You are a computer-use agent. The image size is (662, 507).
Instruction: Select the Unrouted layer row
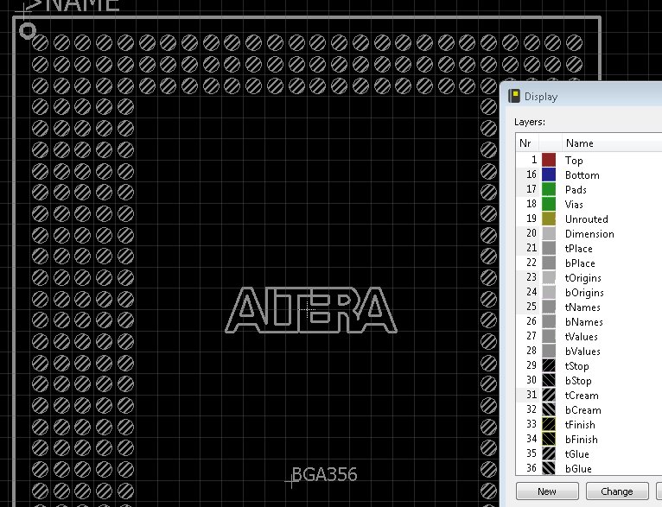(589, 219)
